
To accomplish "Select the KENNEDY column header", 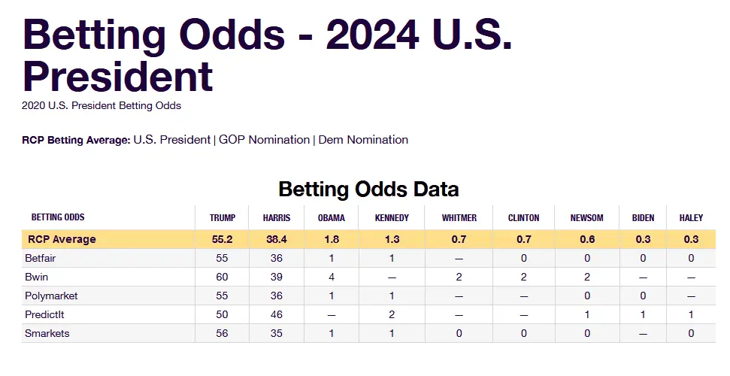I will pos(392,218).
